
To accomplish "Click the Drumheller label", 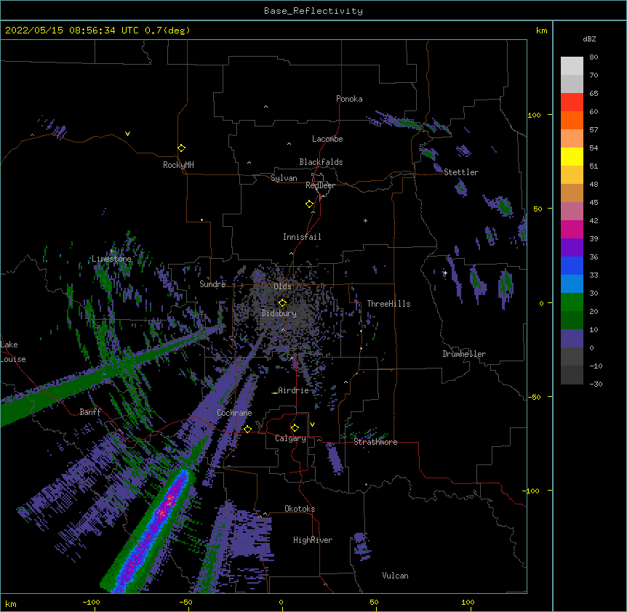I will point(464,354).
